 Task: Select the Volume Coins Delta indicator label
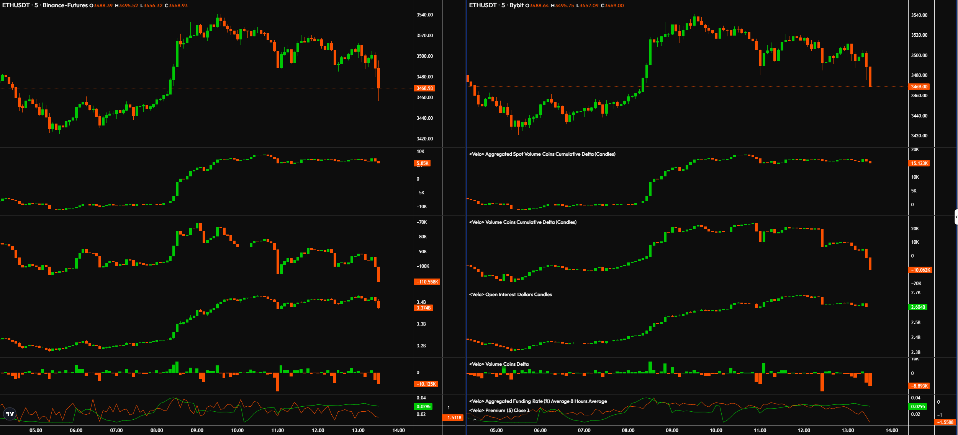coord(499,364)
